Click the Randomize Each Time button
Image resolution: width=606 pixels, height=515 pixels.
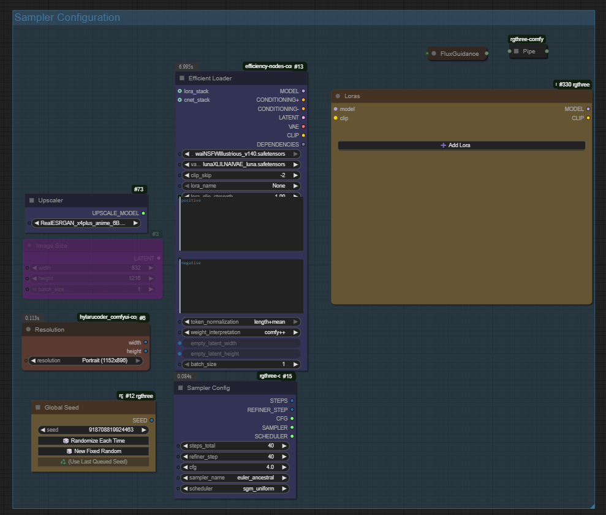click(93, 441)
